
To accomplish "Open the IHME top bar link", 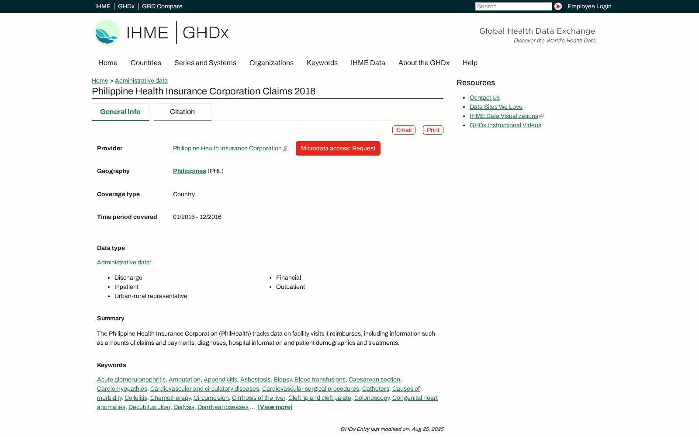I will [x=103, y=6].
